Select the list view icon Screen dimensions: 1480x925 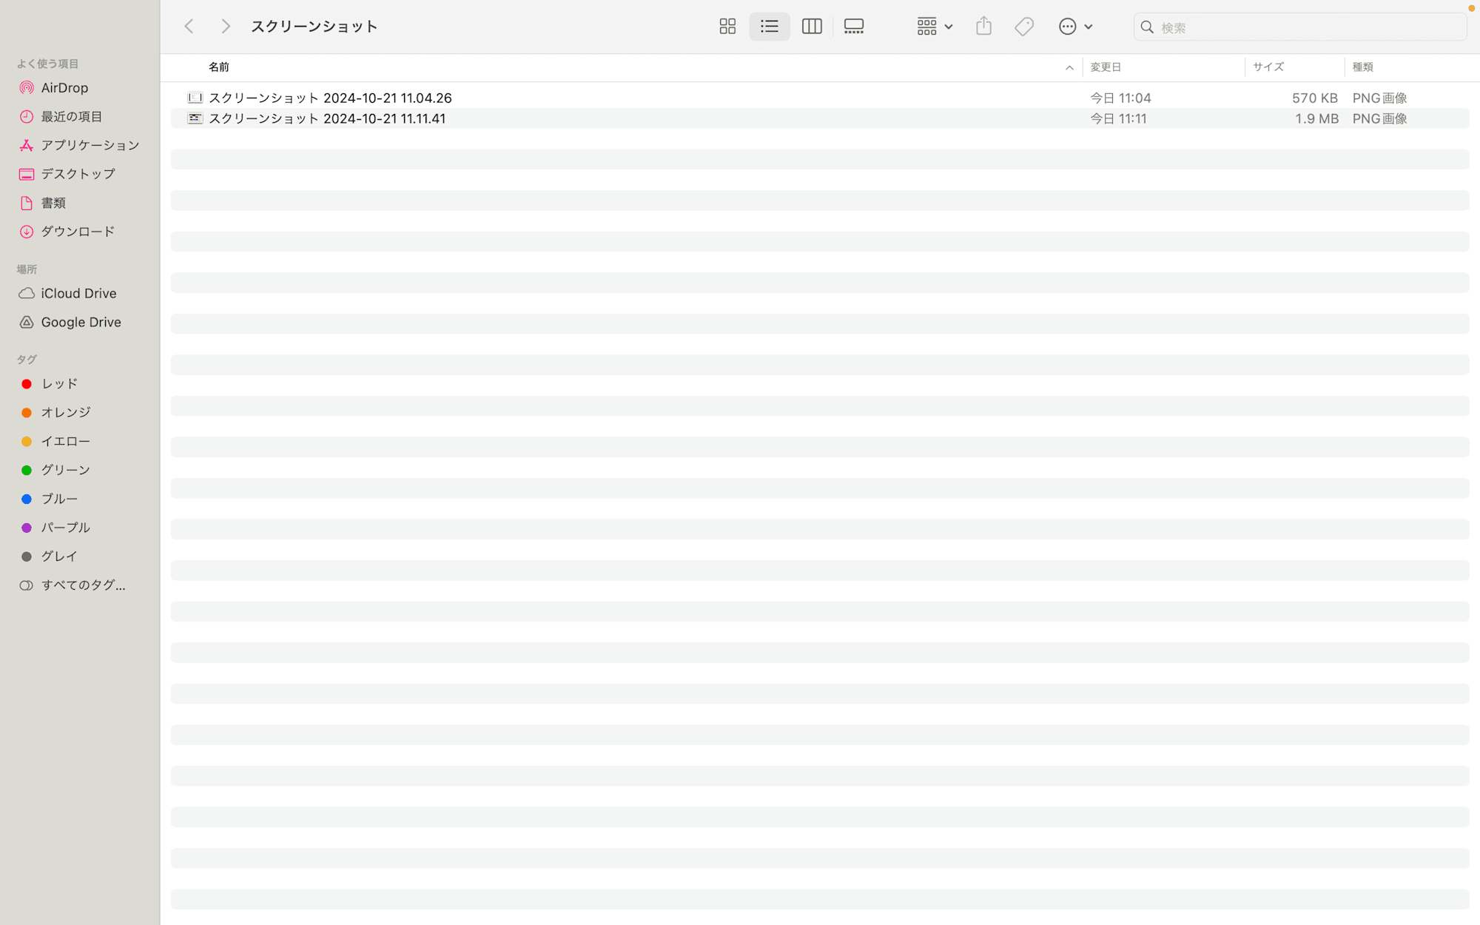click(770, 26)
